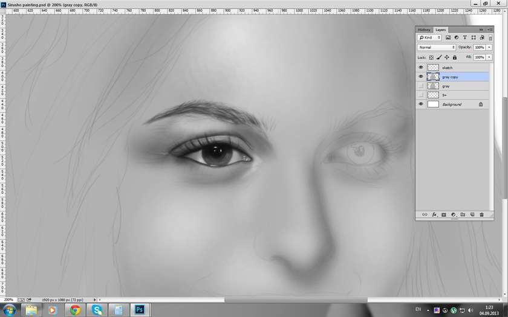Click the zoom percentage field in status bar
Viewport: 508px width, 317px height.
click(x=8, y=299)
